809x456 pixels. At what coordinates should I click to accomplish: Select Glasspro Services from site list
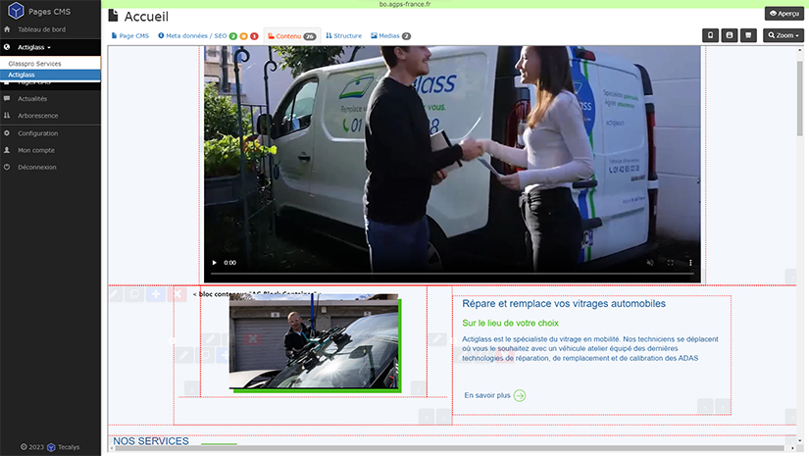click(50, 64)
